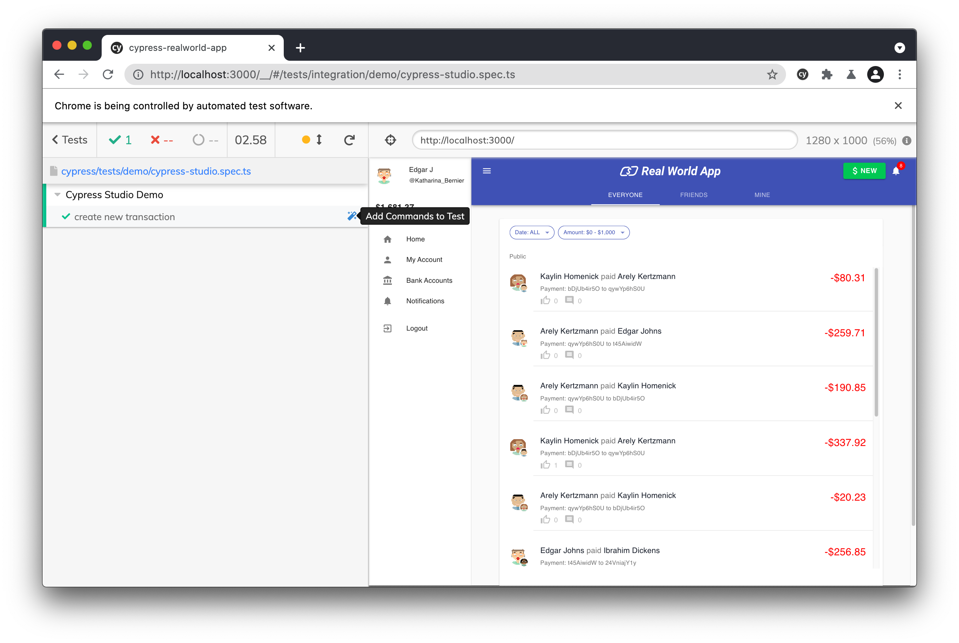The height and width of the screenshot is (643, 959).
Task: Click the transaction list scrollbar
Action: click(x=876, y=342)
